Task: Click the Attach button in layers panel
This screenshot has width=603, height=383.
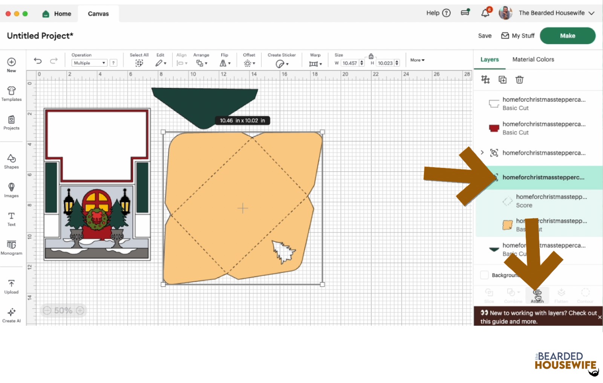Action: tap(537, 295)
